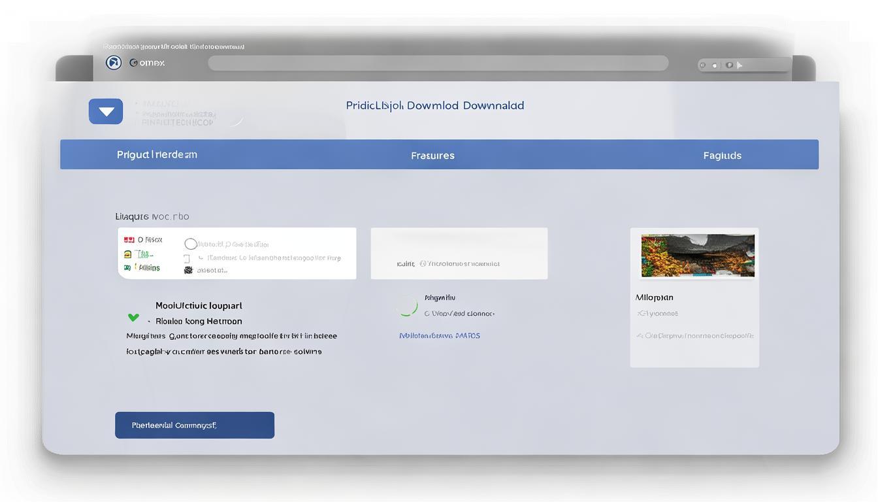Viewport: 878px width, 502px height.
Task: Follow the blue link under the progress ring
Action: 439,336
